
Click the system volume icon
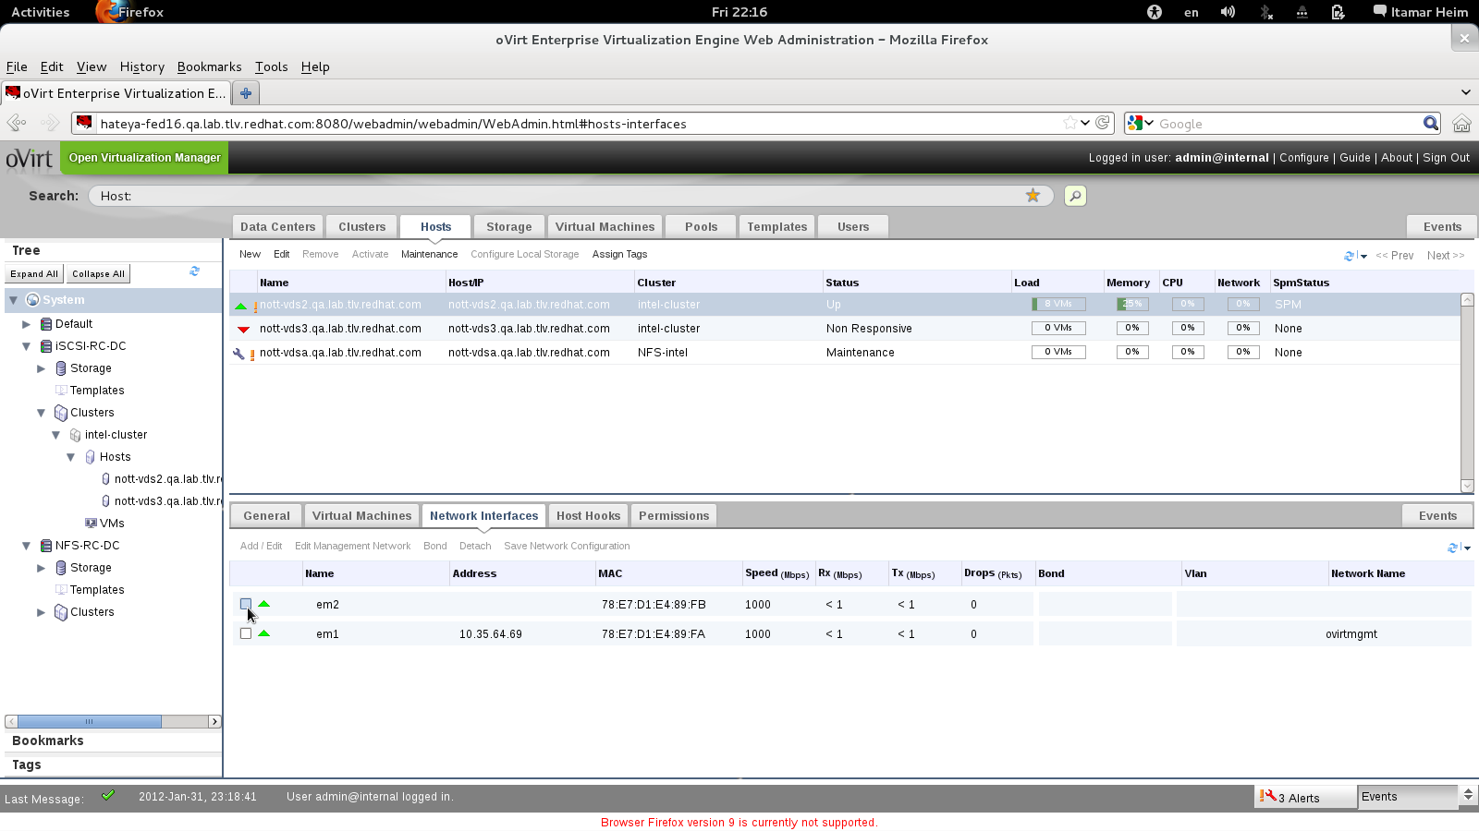click(1228, 12)
